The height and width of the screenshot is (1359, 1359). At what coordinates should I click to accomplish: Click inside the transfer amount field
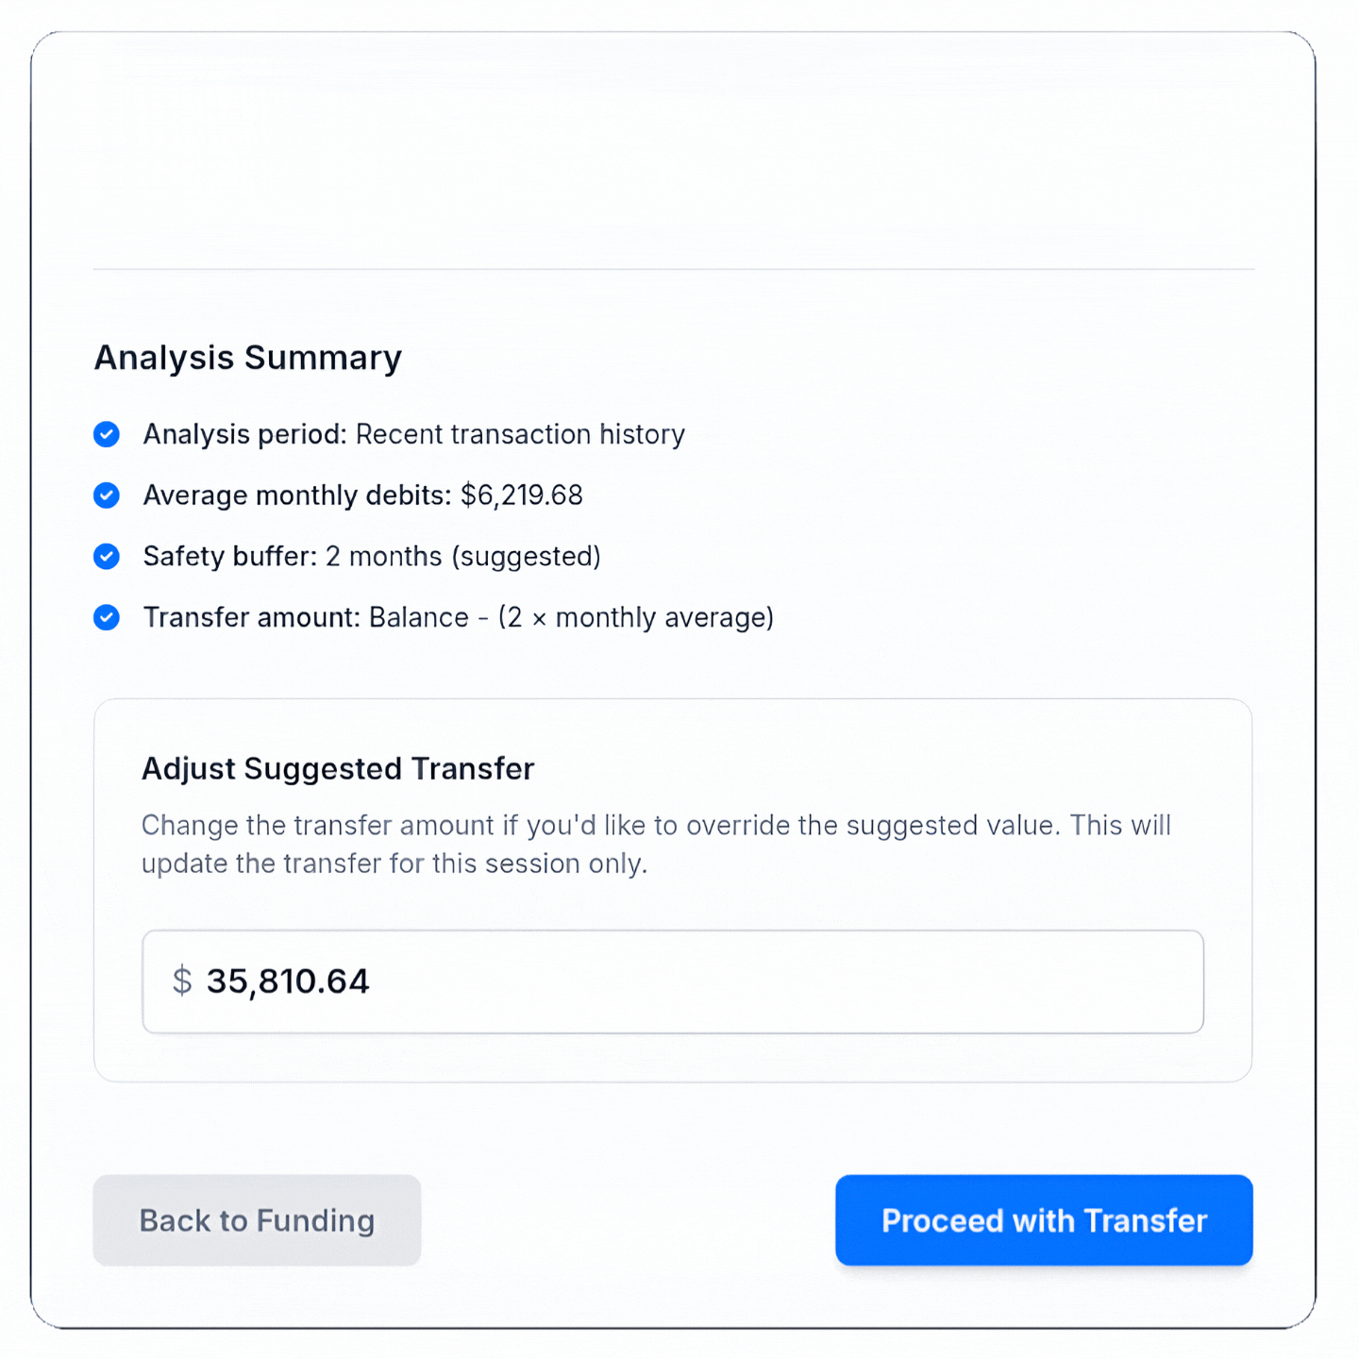(672, 981)
